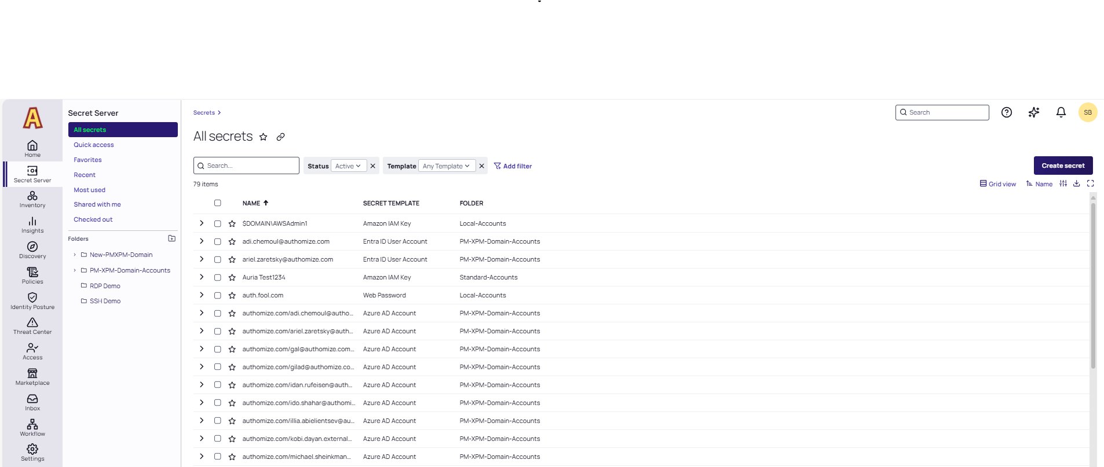This screenshot has width=1104, height=467.
Task: Select Quick access in Secret Server menu
Action: point(94,145)
